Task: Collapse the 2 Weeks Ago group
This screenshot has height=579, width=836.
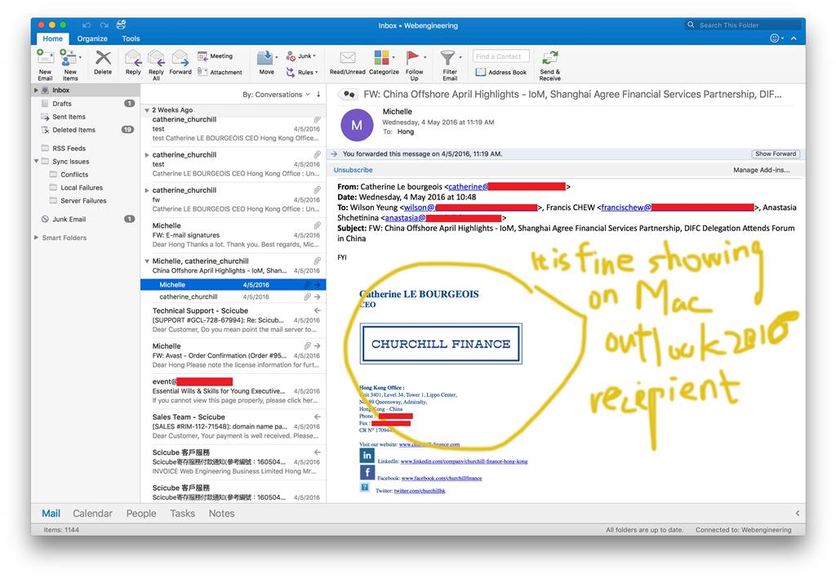Action: click(147, 110)
